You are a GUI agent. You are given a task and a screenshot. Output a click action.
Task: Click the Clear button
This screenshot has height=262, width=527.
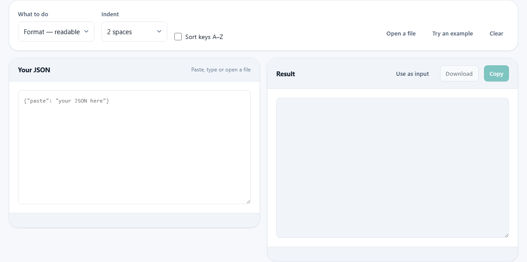pos(496,33)
